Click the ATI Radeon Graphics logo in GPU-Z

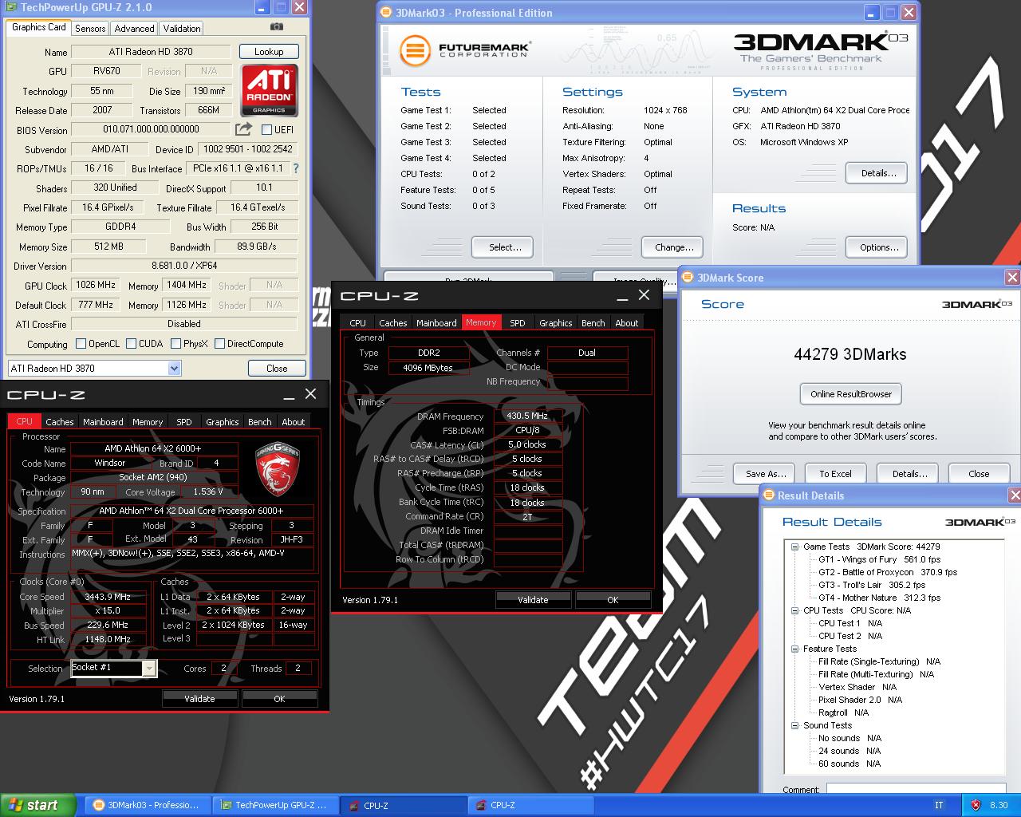(269, 91)
